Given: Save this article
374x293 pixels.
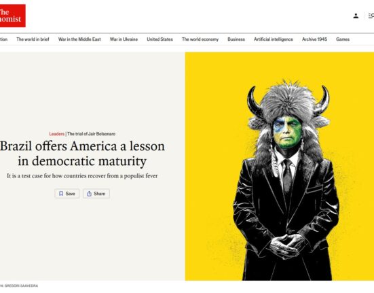Looking at the screenshot, I should (67, 194).
